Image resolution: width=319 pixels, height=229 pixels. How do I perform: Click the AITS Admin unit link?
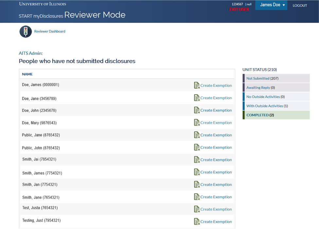click(x=30, y=53)
